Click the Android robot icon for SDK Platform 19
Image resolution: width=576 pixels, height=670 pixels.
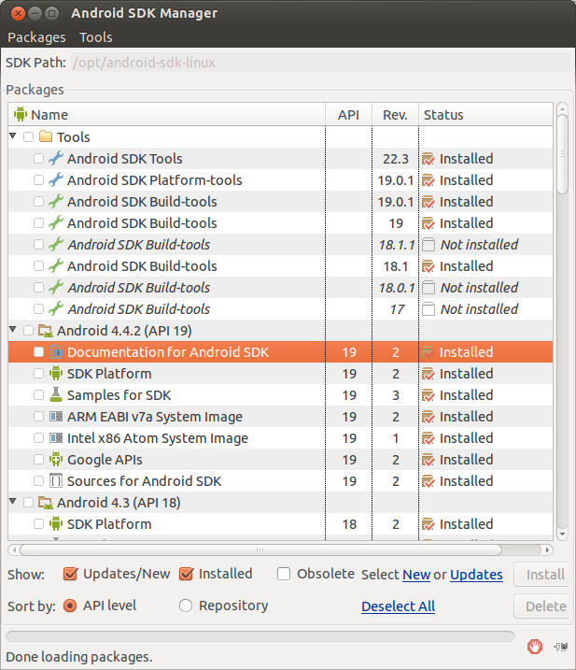pyautogui.click(x=55, y=374)
